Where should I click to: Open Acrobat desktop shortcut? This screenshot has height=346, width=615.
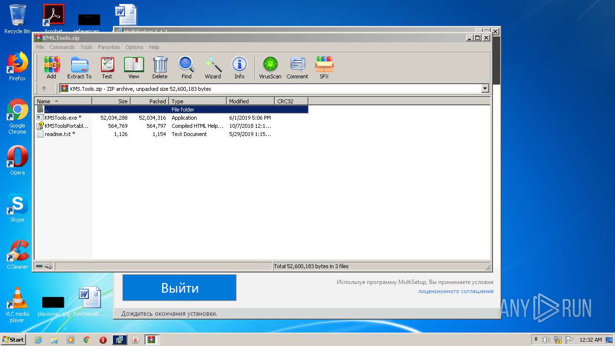(x=54, y=19)
